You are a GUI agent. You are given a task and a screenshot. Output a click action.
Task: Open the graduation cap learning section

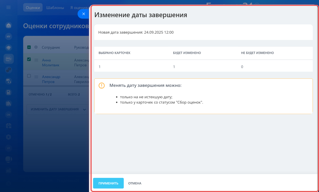tap(8, 48)
